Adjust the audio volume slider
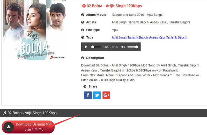Screen dimensions: 207x135 pyautogui.click(x=132, y=47)
